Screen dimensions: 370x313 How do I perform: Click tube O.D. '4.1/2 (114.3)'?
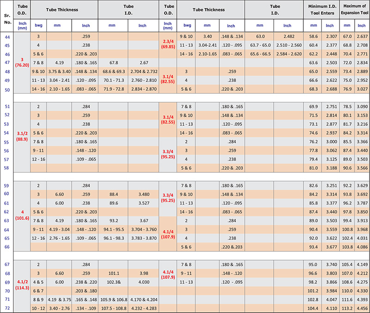click(x=22, y=285)
